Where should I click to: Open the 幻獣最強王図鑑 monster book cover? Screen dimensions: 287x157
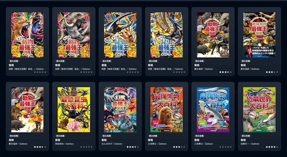(120, 110)
